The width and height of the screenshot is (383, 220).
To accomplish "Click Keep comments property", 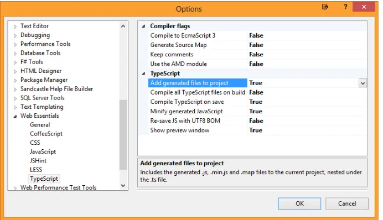I will (x=172, y=54).
